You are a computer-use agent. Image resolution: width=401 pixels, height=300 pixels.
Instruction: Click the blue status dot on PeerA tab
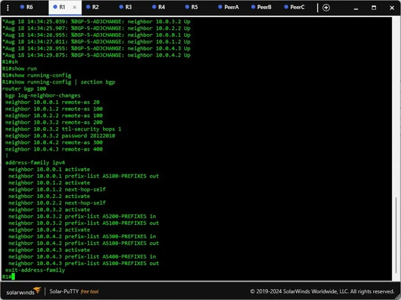(x=220, y=7)
